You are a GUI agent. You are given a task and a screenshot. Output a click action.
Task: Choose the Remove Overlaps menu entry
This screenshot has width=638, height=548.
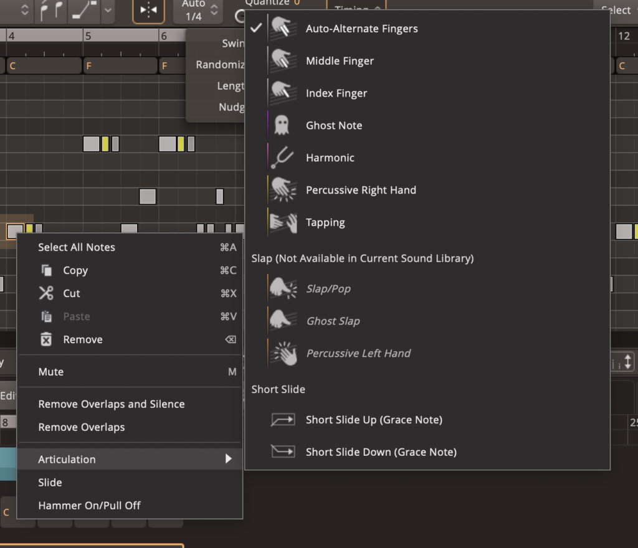click(130, 427)
